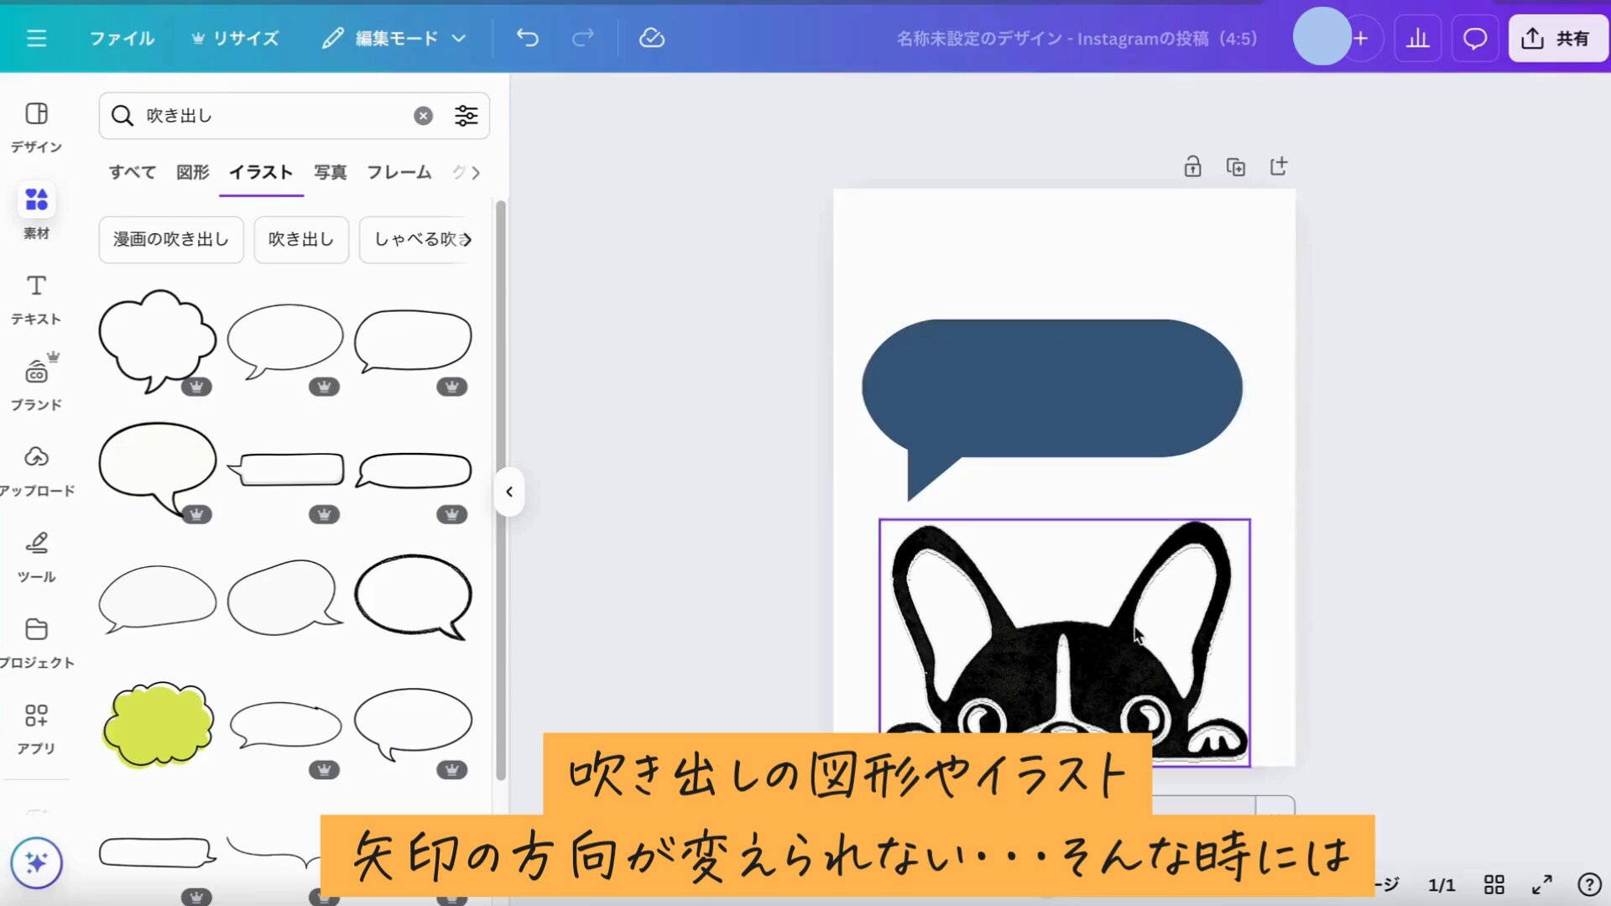Open the comments panel
This screenshot has width=1611, height=906.
(1474, 38)
